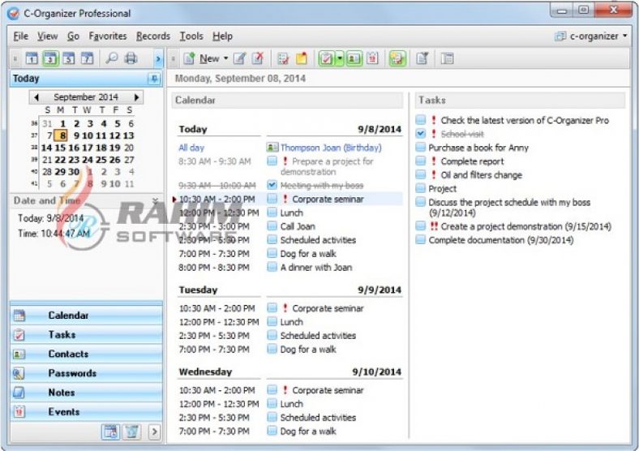Open the New button dropdown arrow
The image size is (639, 451).
(x=225, y=58)
